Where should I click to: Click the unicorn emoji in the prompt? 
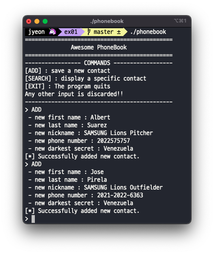click(52, 32)
